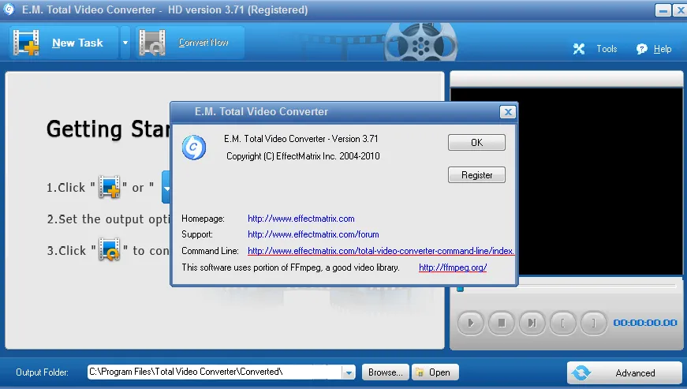The height and width of the screenshot is (389, 687).
Task: Click the New Task film icon
Action: point(26,43)
